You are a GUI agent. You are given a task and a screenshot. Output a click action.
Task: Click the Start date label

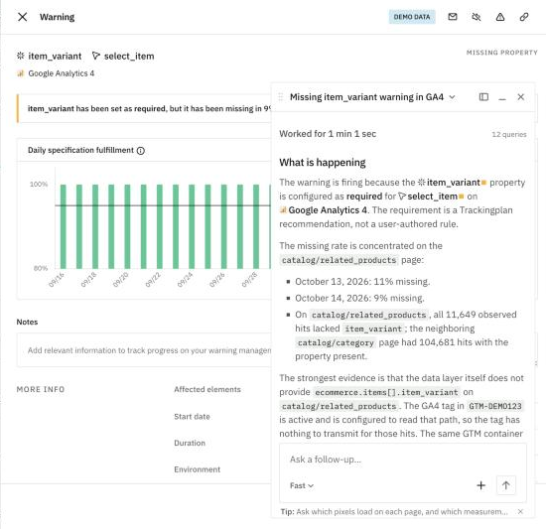[x=192, y=417]
